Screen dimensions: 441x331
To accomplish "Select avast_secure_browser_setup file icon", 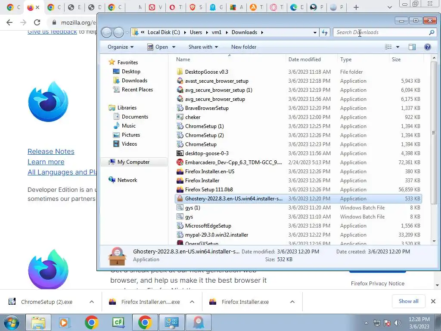I will pos(180,81).
